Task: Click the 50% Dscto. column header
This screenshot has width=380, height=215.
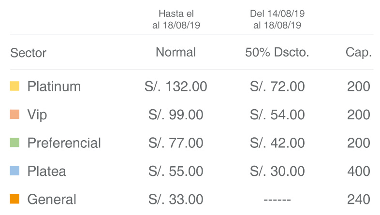Action: [277, 52]
